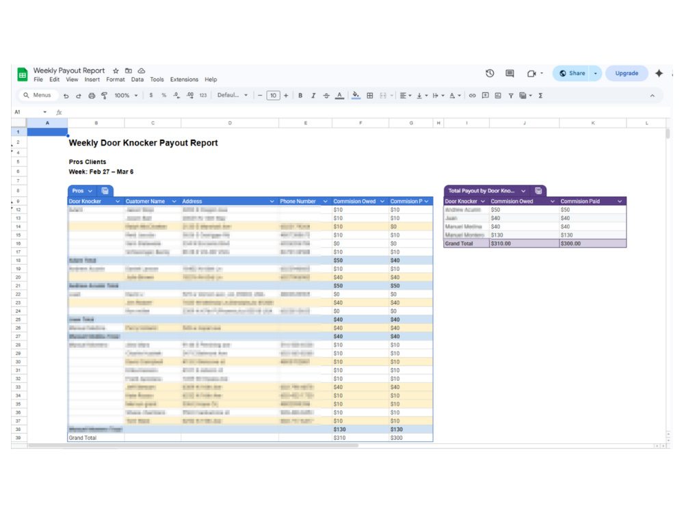Open Total Payout table options icon
The height and width of the screenshot is (513, 684).
point(538,191)
